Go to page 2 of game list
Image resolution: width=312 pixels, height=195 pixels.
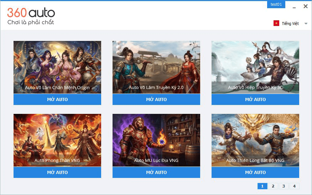click(x=273, y=186)
